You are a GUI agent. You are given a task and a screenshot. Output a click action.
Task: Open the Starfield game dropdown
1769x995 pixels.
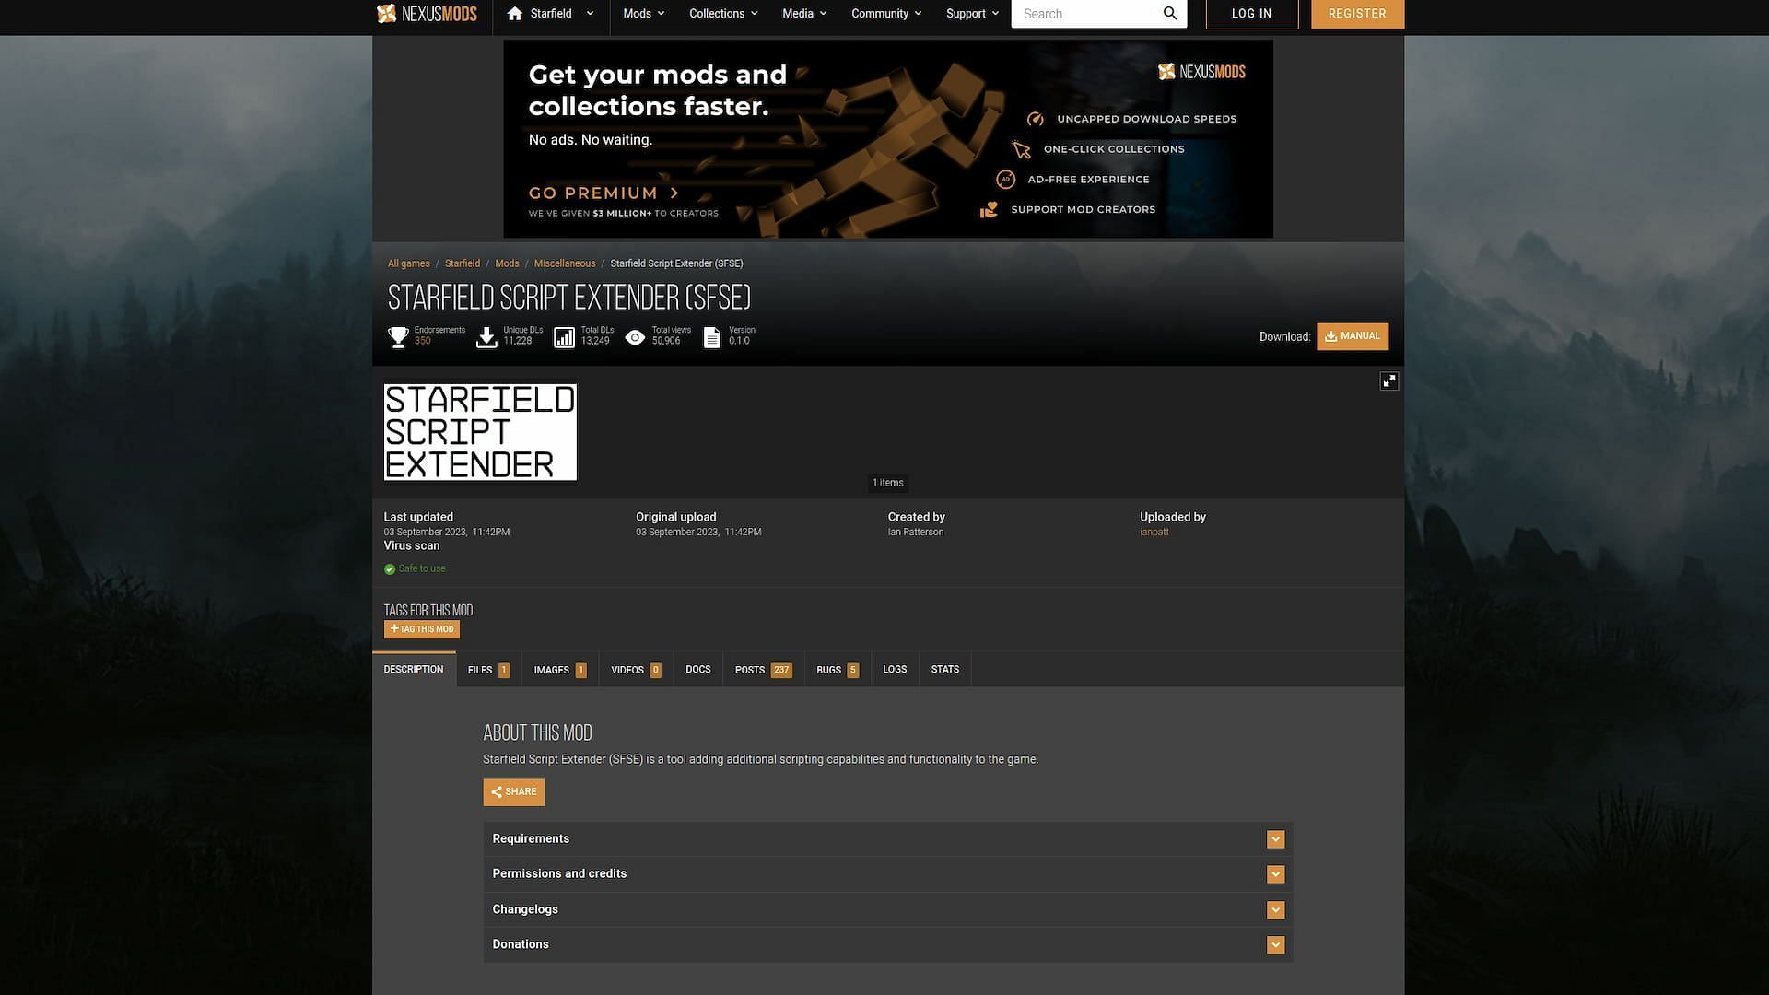point(551,14)
